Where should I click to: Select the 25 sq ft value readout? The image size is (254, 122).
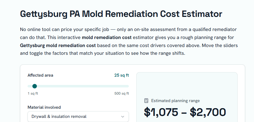point(122,75)
